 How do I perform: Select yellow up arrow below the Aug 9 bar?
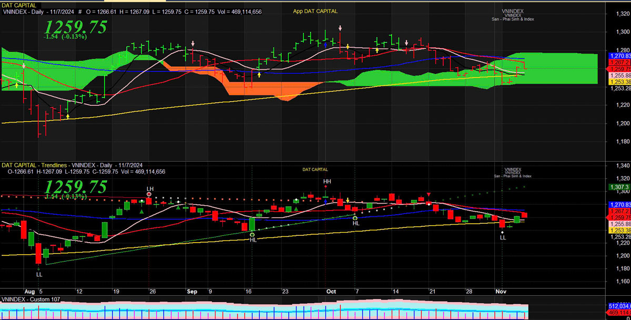pyautogui.click(x=67, y=115)
